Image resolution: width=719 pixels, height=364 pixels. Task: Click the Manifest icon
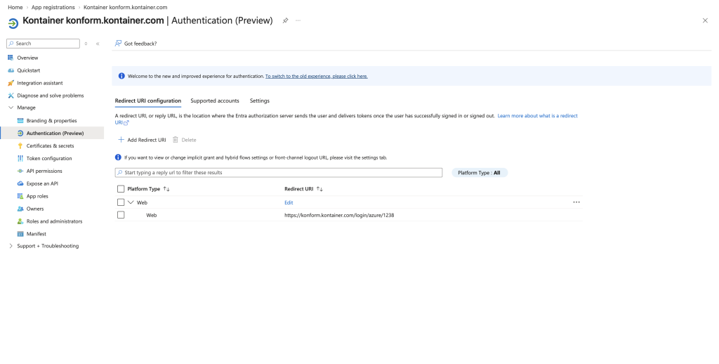coord(20,234)
